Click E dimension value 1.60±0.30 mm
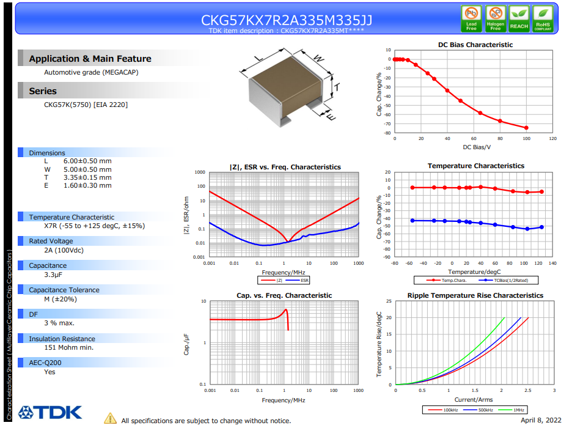Viewport: 583px width, 428px height. click(87, 185)
